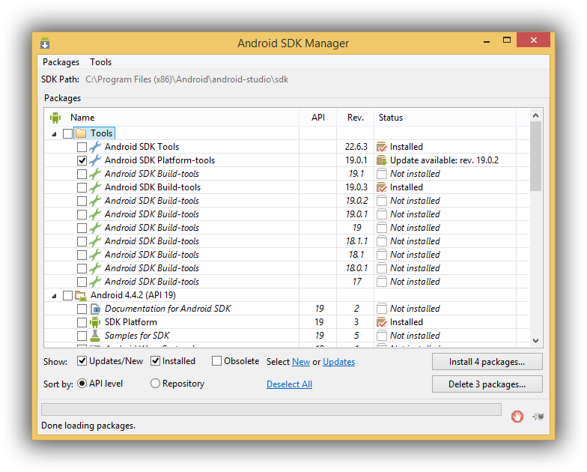This screenshot has width=587, height=472.
Task: Select Repository sort option
Action: tap(156, 384)
